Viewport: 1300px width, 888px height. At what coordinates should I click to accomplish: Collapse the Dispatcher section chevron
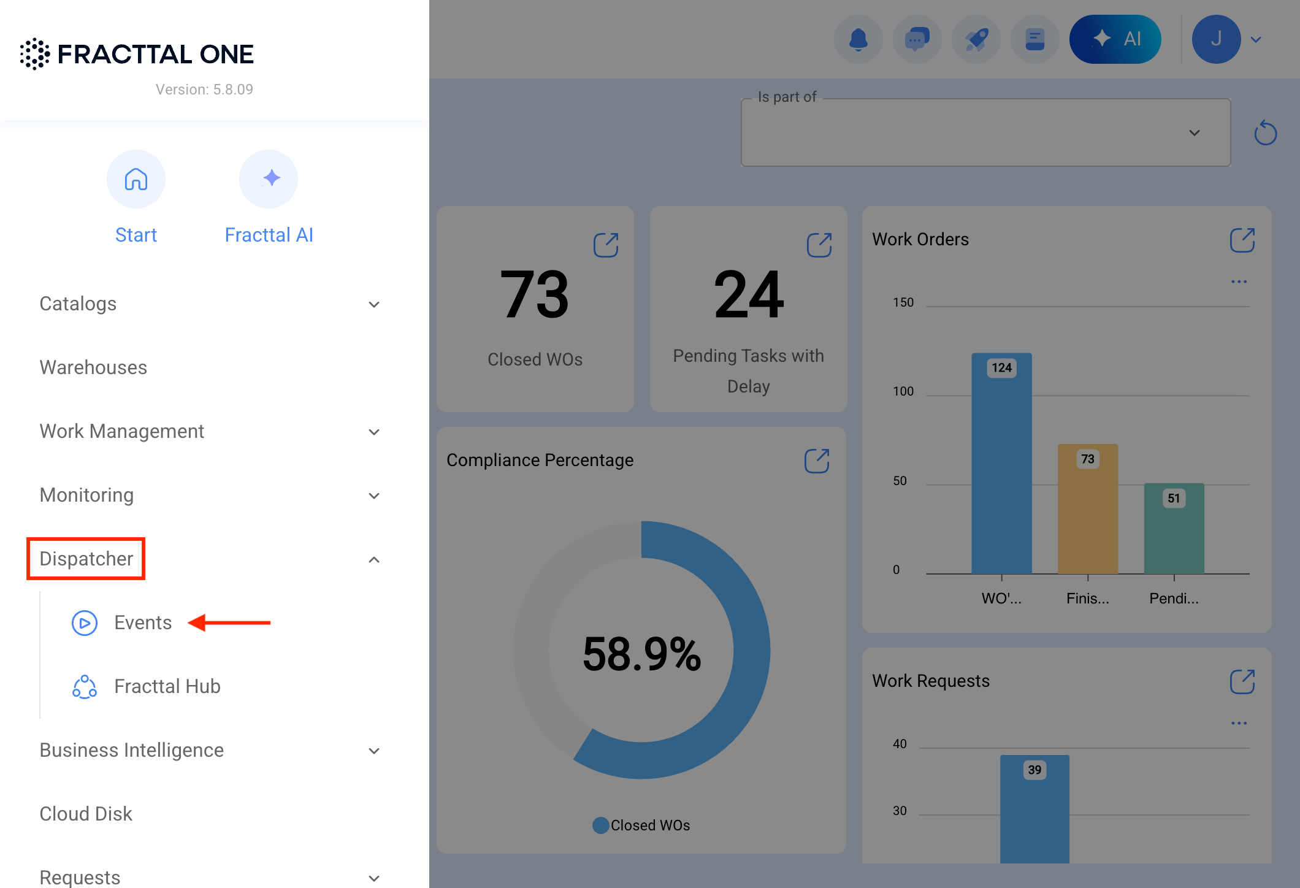point(374,559)
